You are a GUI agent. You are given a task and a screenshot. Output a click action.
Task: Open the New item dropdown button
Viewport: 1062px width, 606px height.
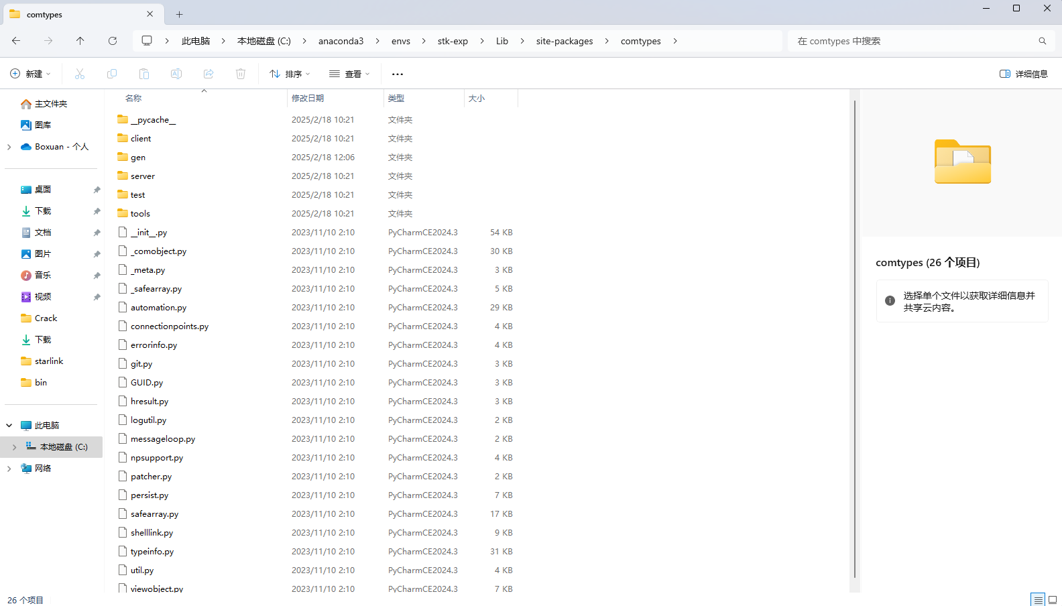(x=31, y=74)
